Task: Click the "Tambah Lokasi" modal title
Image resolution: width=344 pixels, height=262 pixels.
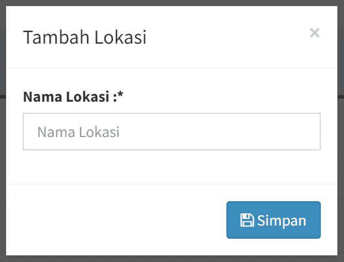Action: [84, 38]
